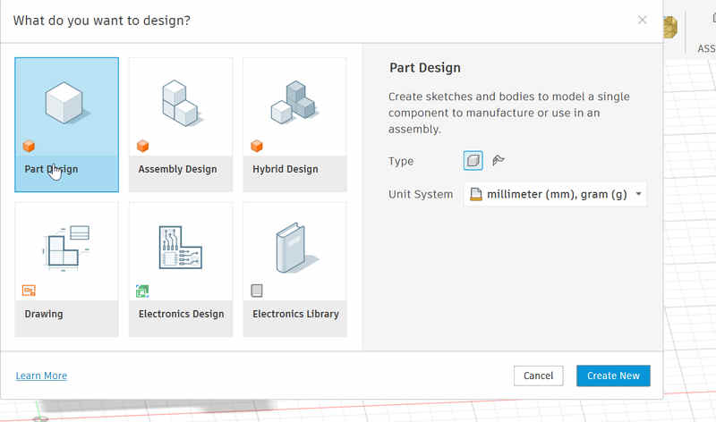Click the orange cube badge on Hybrid Design
Viewport: 716px width, 422px height.
pos(257,146)
